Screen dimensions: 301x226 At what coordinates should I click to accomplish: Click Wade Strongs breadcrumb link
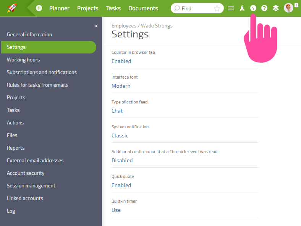tap(157, 26)
